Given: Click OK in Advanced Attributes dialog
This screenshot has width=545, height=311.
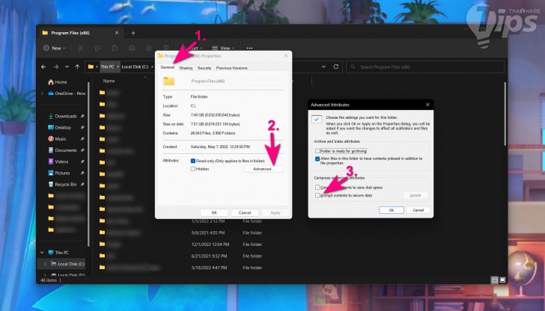Looking at the screenshot, I should tap(392, 210).
